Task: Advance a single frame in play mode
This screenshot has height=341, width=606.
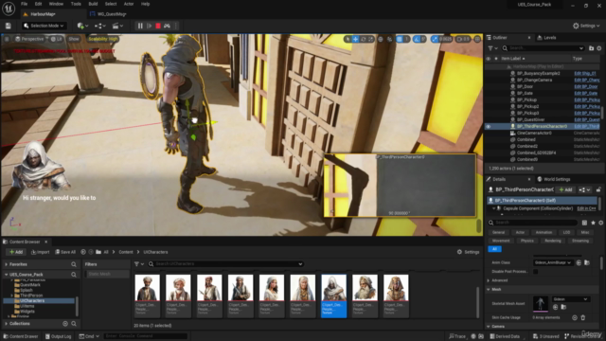Action: point(150,26)
